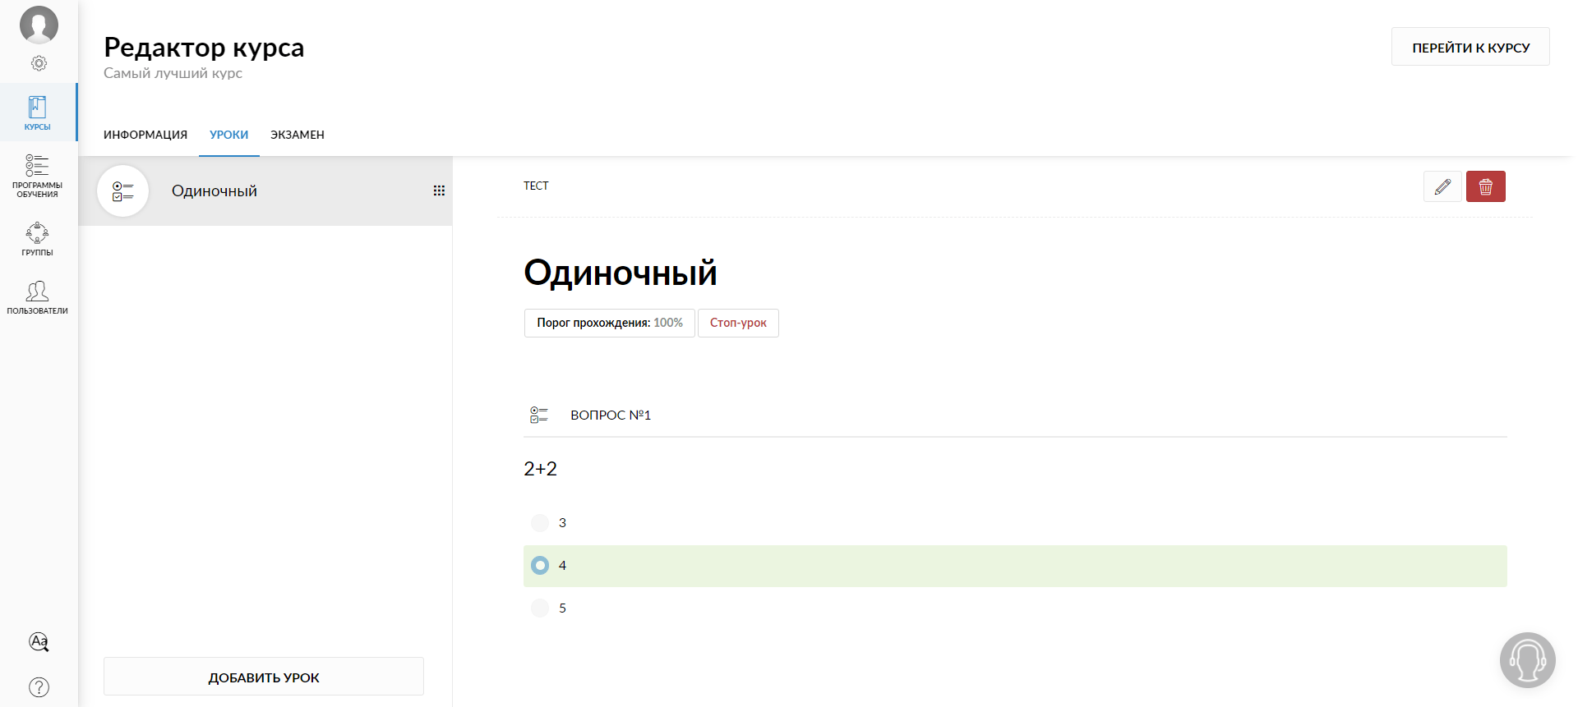Select answer option 4 radio button
1578x707 pixels.
pos(540,566)
